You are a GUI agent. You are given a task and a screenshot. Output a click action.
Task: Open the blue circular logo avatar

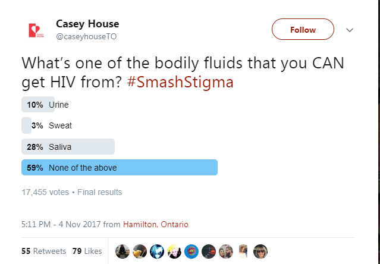pyautogui.click(x=191, y=251)
